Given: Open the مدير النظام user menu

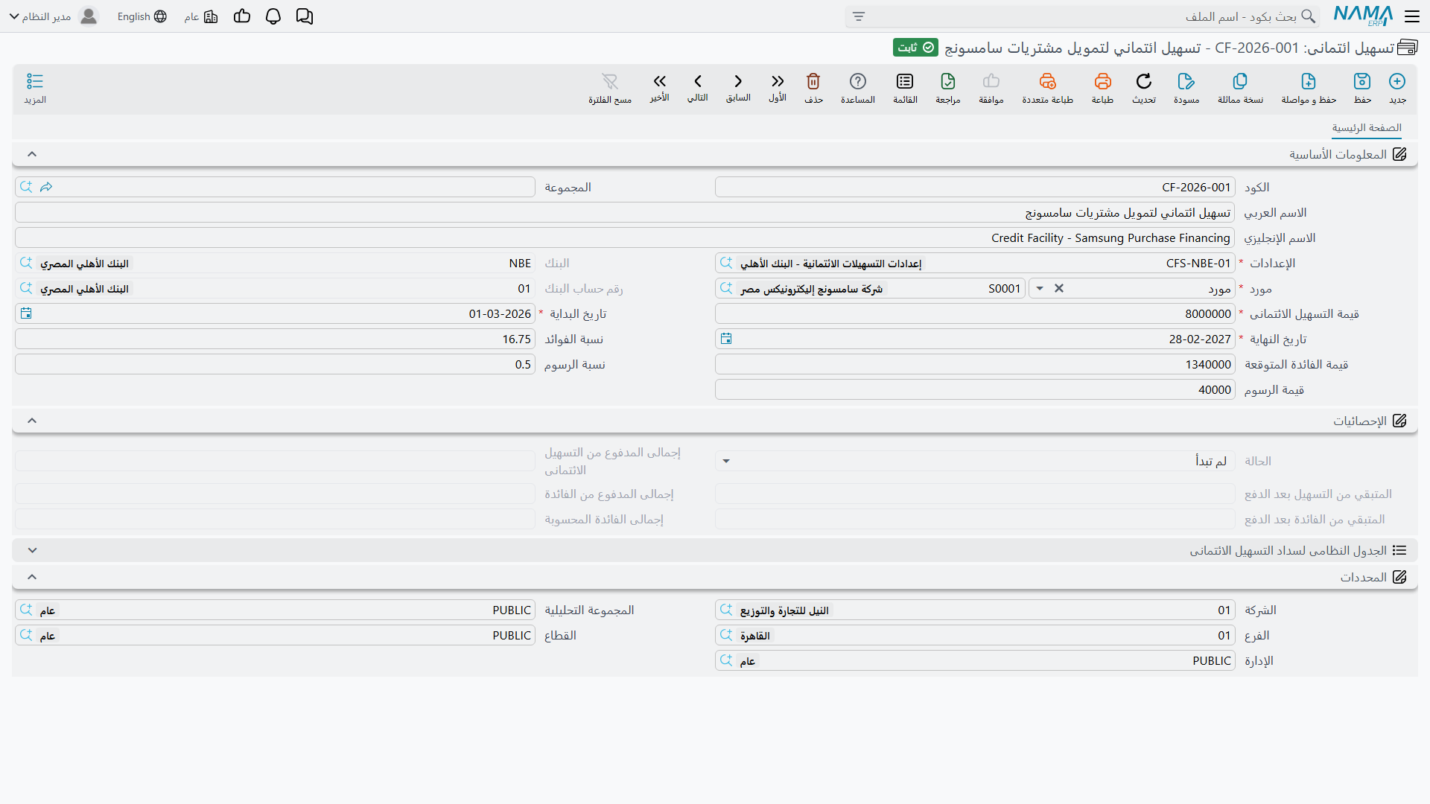Looking at the screenshot, I should (x=54, y=16).
